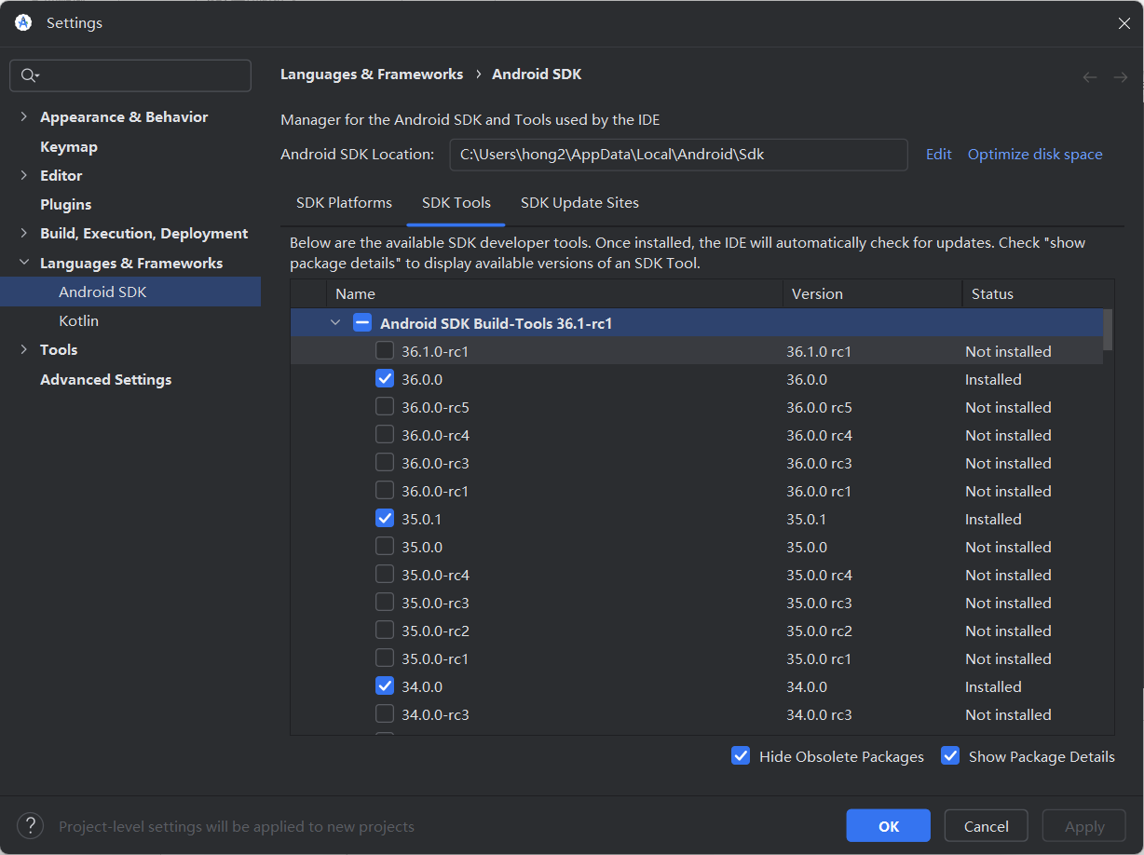Click Optimize disk space link
1144x855 pixels.
[1035, 155]
